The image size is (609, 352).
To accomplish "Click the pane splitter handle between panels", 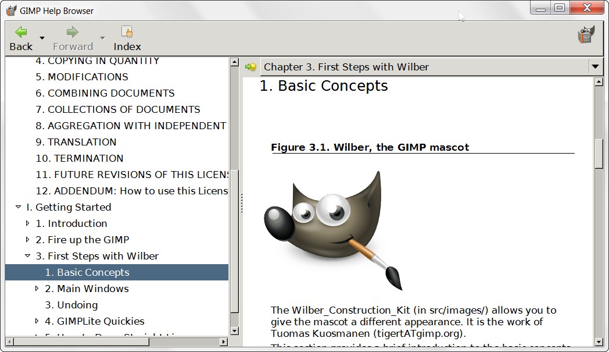I will (241, 203).
